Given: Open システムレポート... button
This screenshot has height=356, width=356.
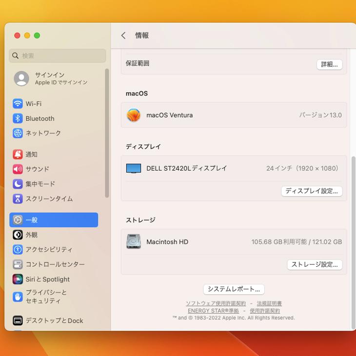Looking at the screenshot, I should (x=234, y=289).
